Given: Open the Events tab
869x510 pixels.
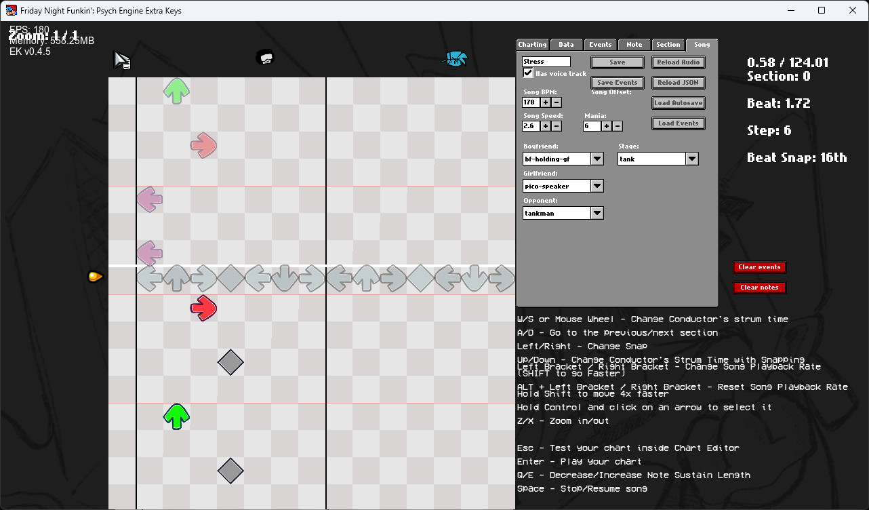Looking at the screenshot, I should pos(600,44).
